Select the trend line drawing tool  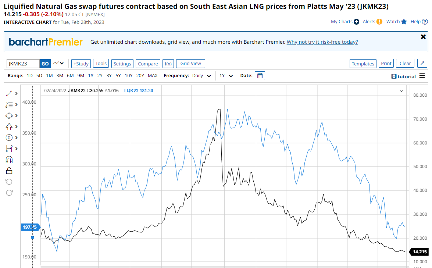(x=10, y=94)
